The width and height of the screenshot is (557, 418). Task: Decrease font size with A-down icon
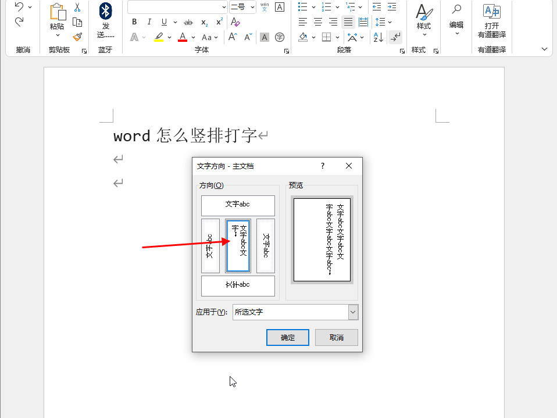point(248,37)
